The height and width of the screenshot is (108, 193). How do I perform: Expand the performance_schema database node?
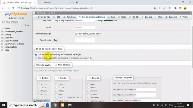pos(2,44)
